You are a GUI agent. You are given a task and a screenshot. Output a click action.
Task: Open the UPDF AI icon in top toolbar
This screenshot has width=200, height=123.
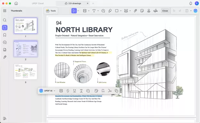[x=196, y=11]
